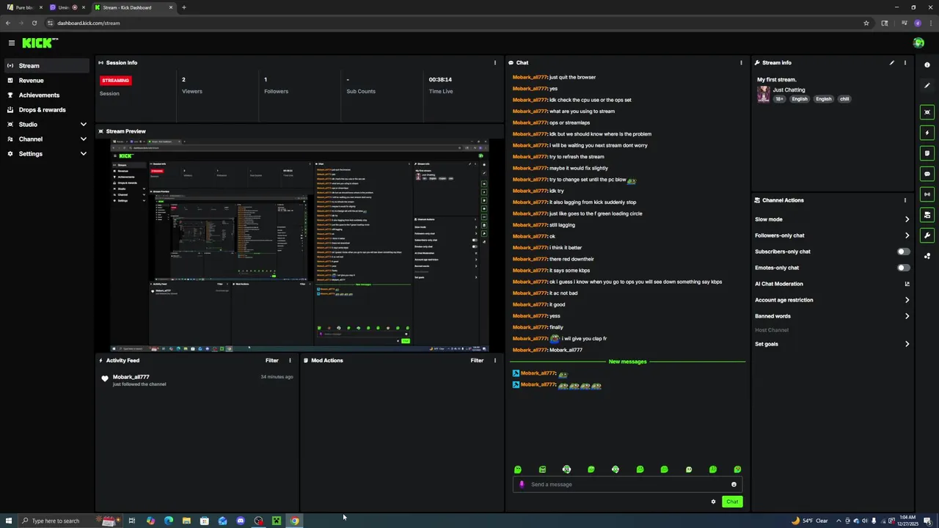Click the Windows Start button
939x528 pixels.
coord(9,521)
